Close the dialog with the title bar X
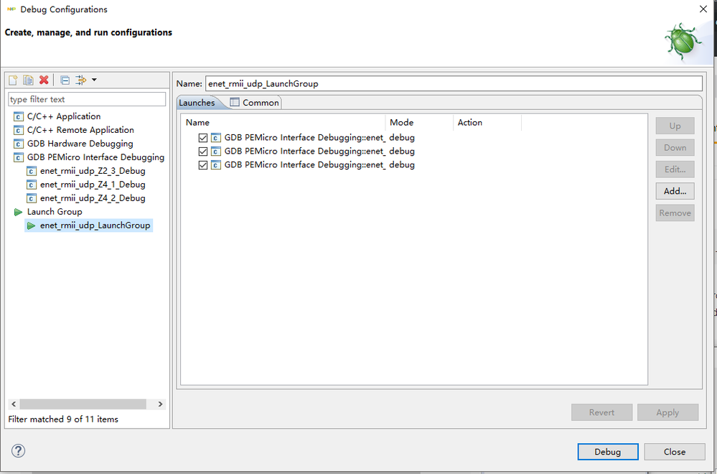The width and height of the screenshot is (717, 474). pos(703,9)
